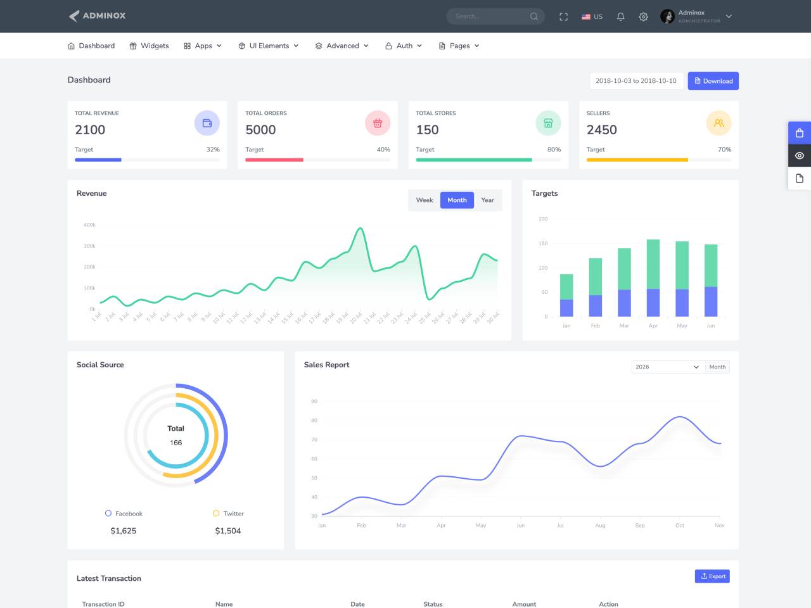
Task: Click the Month button in Sales Report
Action: [717, 367]
